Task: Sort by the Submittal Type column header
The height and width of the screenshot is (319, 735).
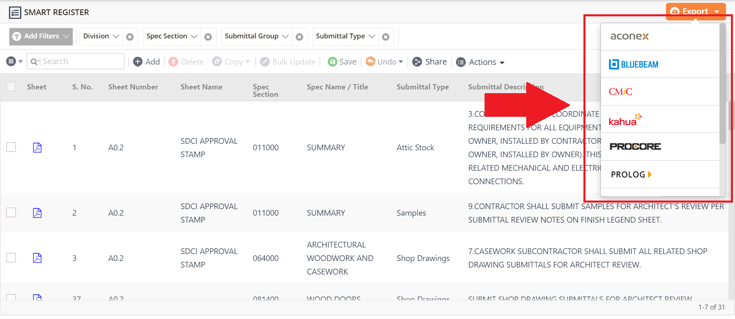Action: tap(423, 87)
